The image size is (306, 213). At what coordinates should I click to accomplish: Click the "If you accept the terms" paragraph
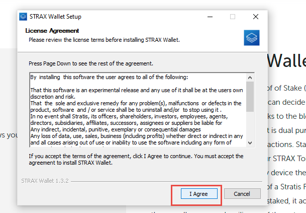[136, 159]
